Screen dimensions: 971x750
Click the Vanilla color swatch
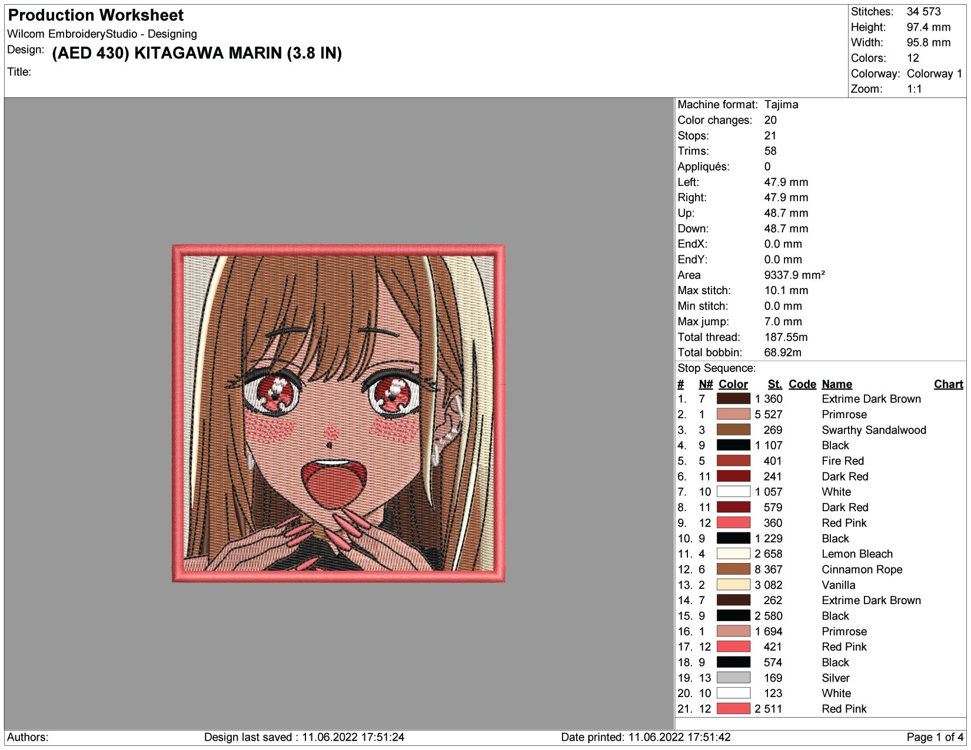coord(733,585)
